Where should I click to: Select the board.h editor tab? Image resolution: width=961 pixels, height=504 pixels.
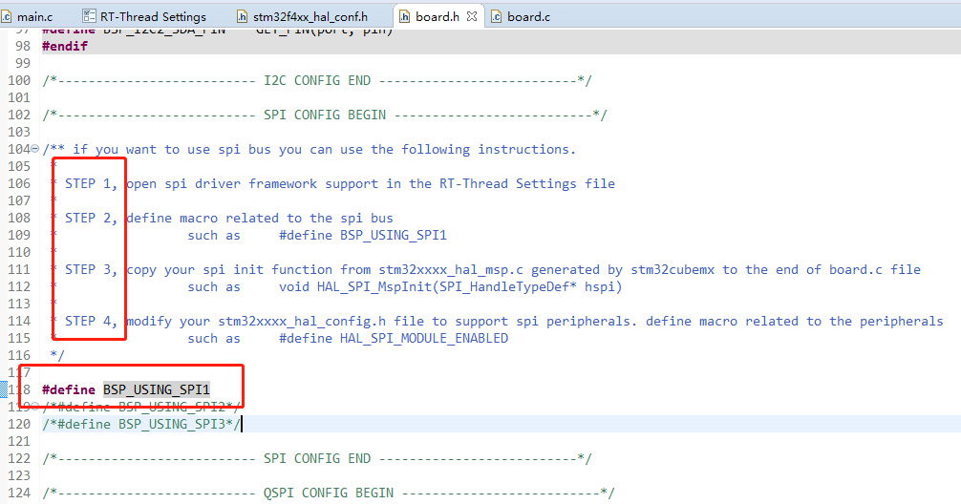[437, 16]
